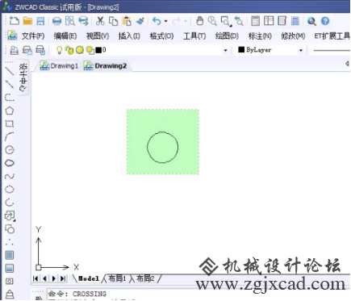
Task: Click the Cut scissors icon
Action: [x=100, y=21]
